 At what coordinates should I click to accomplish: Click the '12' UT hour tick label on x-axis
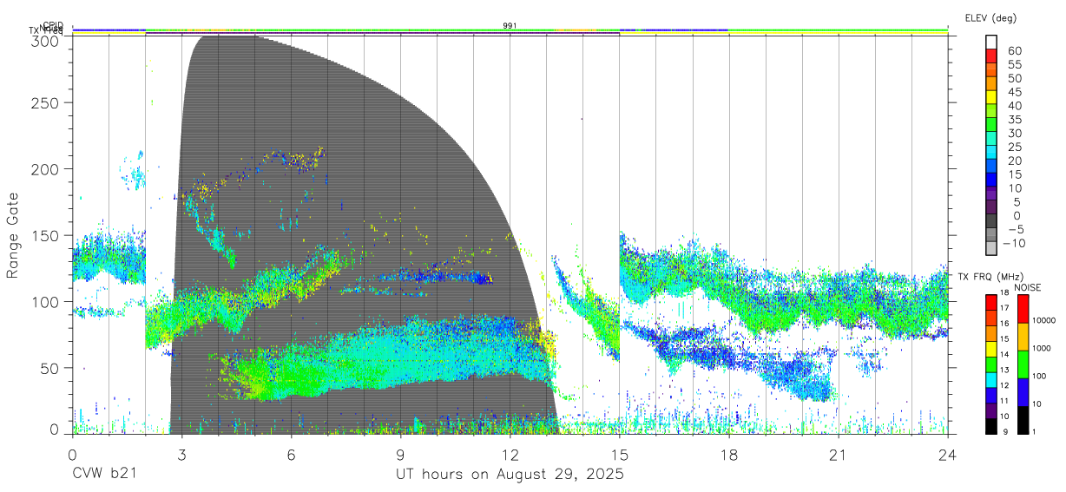[510, 454]
